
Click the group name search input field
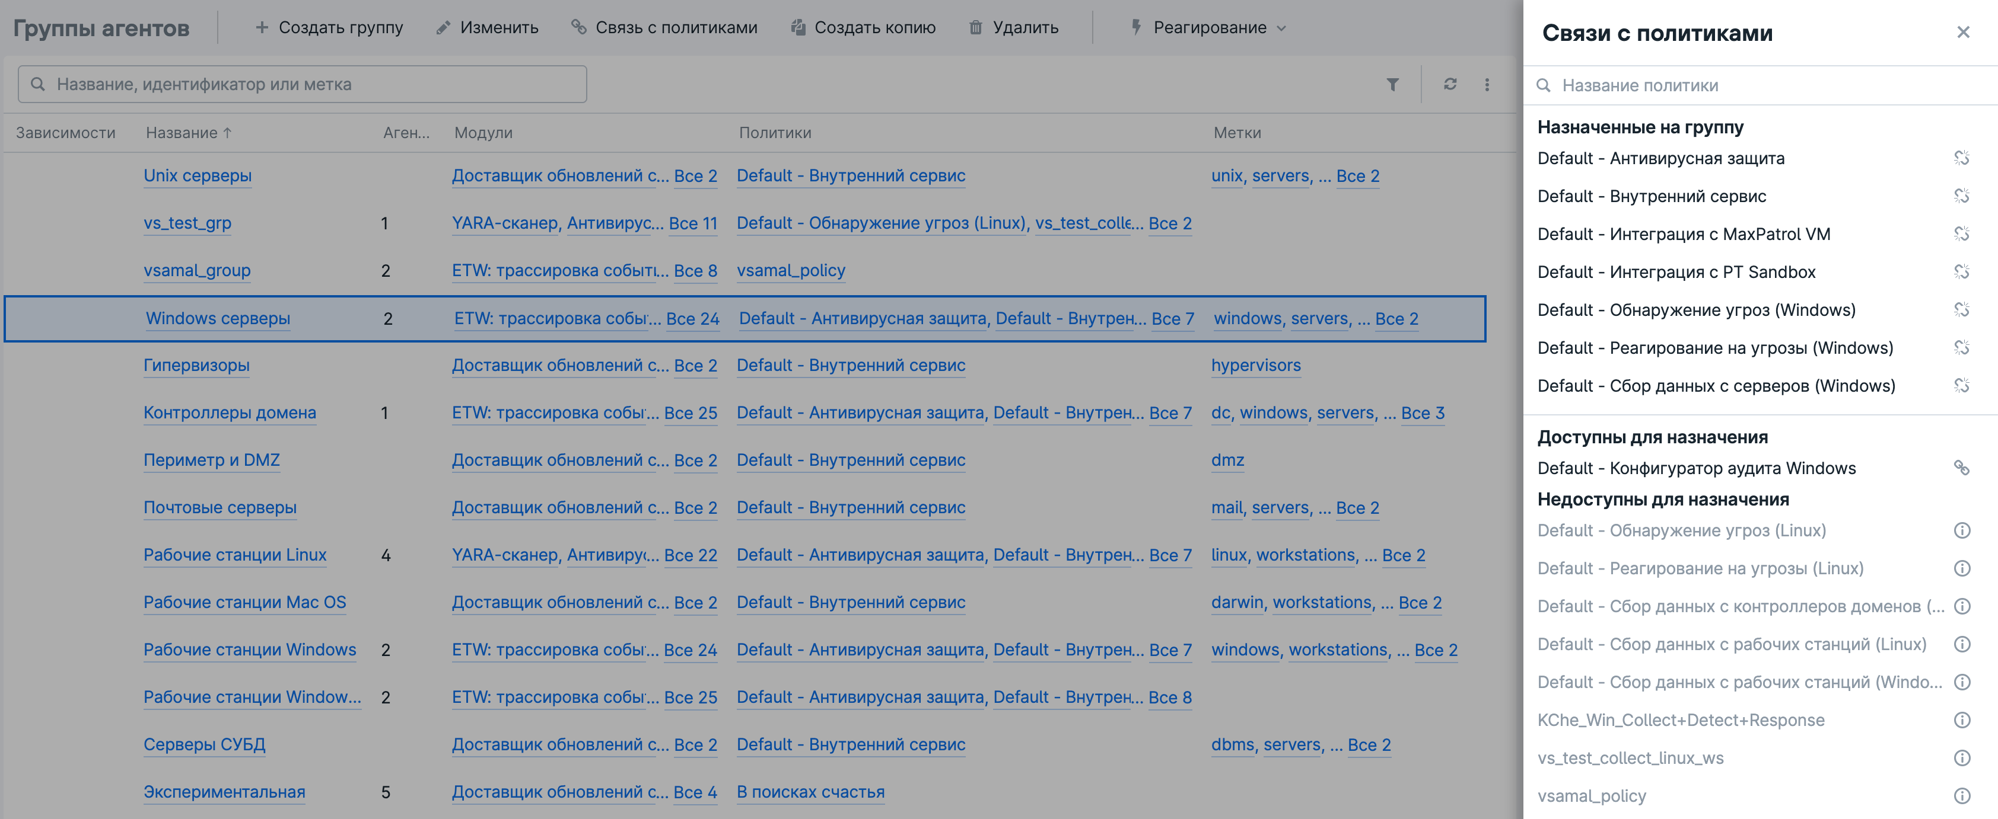pos(310,85)
